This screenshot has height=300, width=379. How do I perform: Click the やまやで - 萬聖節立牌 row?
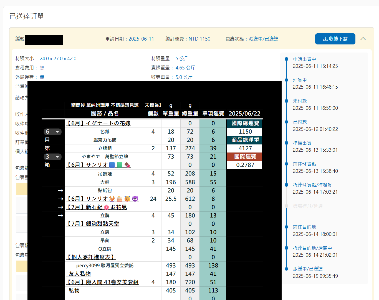click(x=105, y=157)
